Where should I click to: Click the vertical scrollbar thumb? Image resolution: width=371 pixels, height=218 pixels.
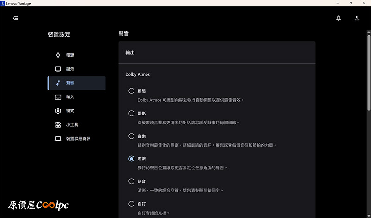click(x=369, y=72)
